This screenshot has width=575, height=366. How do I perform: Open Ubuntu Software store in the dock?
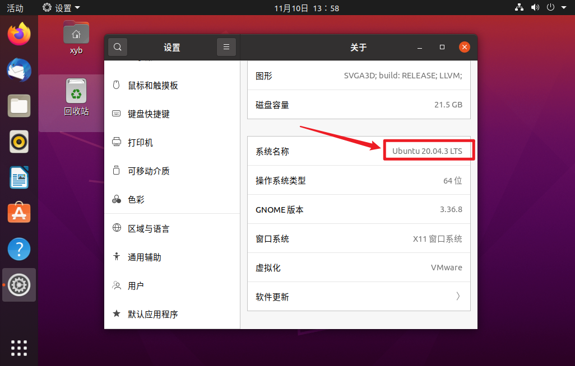(19, 213)
